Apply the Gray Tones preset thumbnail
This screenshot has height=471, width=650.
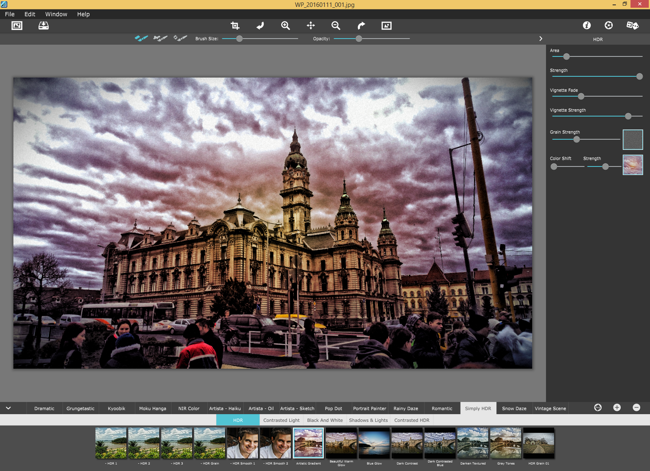point(506,443)
